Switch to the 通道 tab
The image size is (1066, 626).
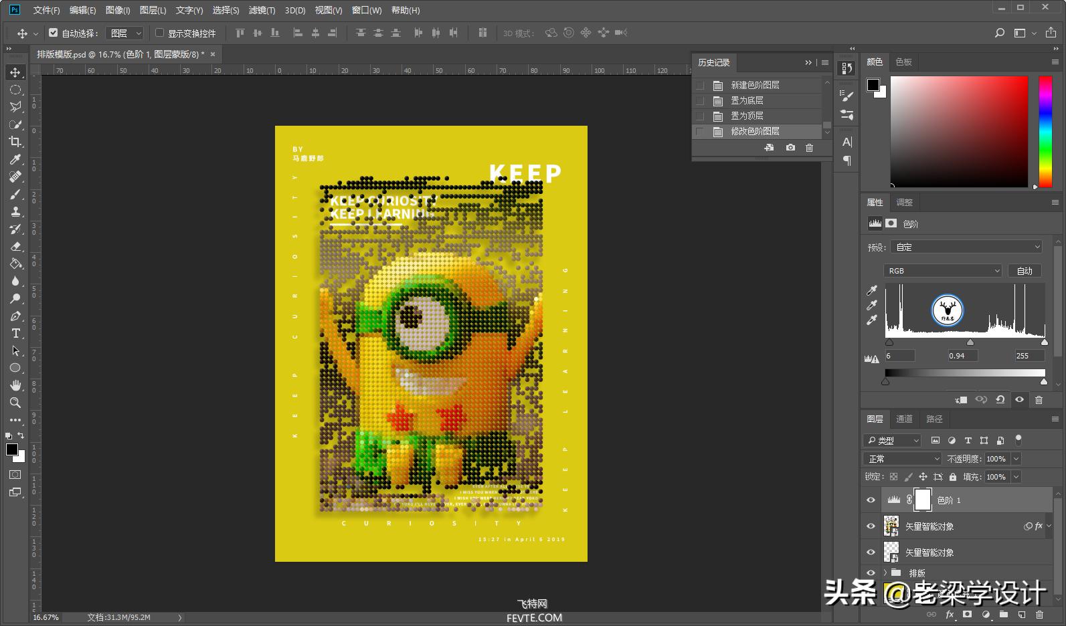click(x=904, y=419)
